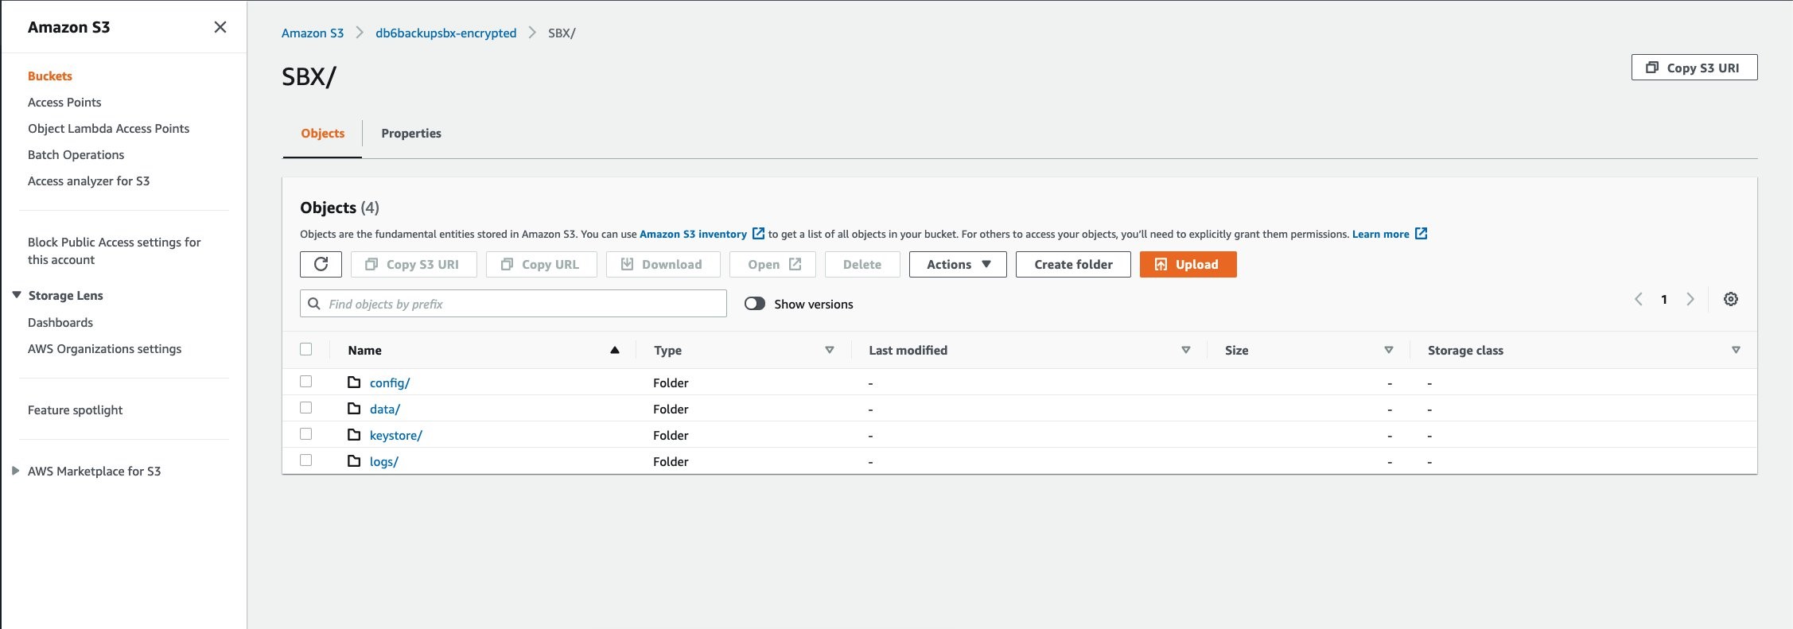The width and height of the screenshot is (1793, 629).
Task: Open Feature spotlight in the sidebar
Action: point(75,410)
